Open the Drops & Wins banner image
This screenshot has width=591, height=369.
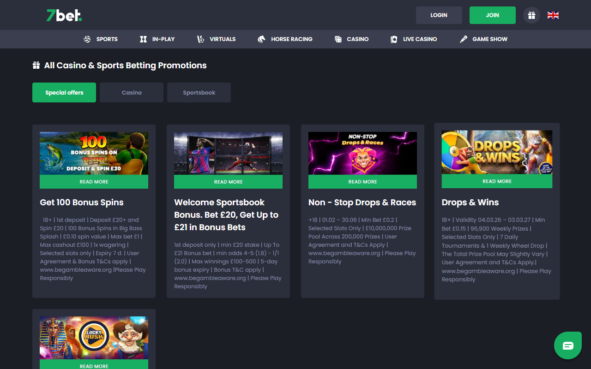pos(497,152)
